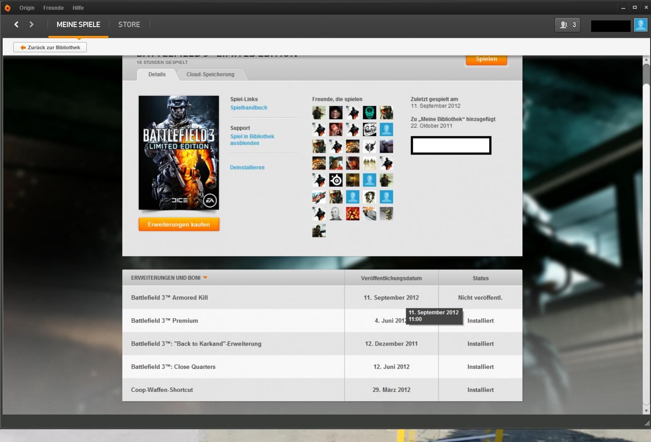Select the racing car logo friend avatar

coord(319,197)
